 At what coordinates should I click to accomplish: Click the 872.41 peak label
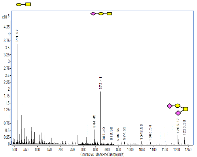100,83
